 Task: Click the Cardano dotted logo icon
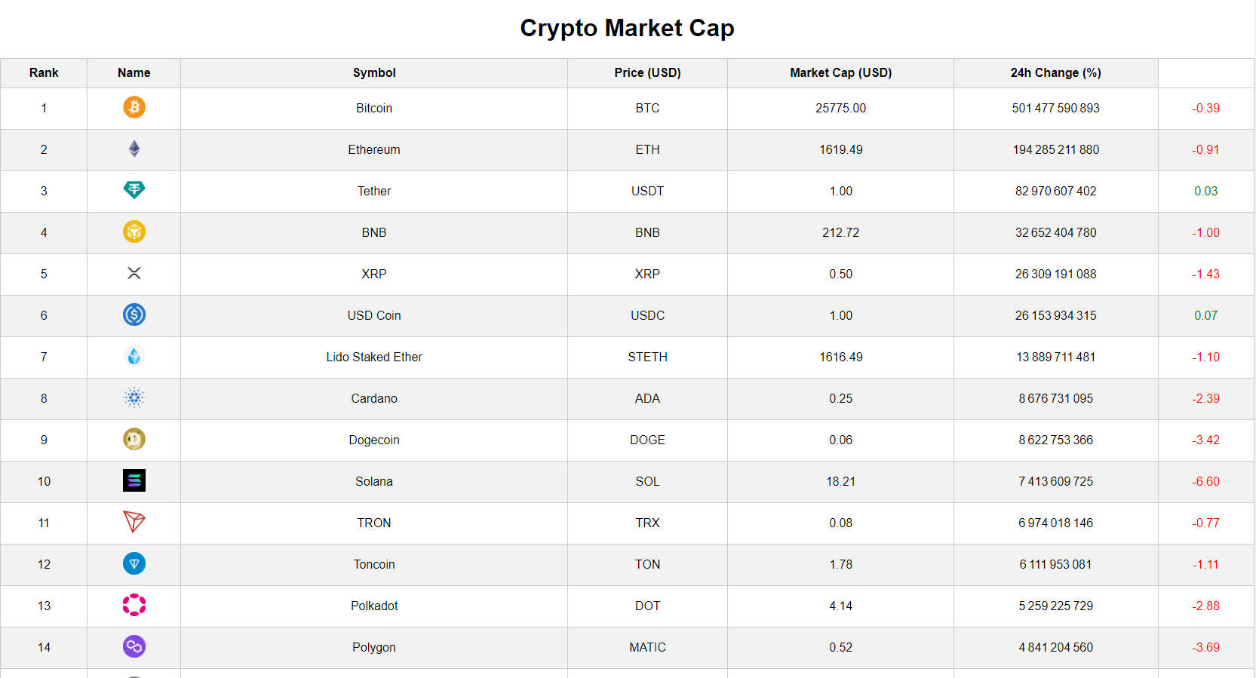[x=134, y=397]
